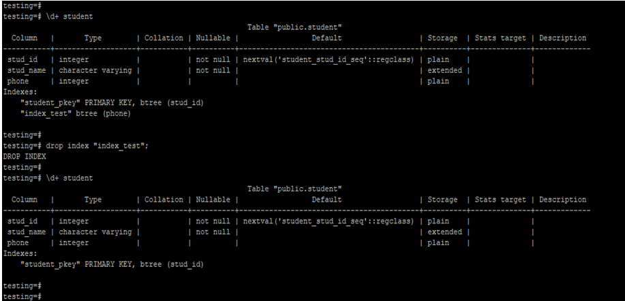Click the nextval default value before the drop

328,60
